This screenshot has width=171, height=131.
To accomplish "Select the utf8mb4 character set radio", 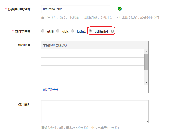I will tap(90, 31).
